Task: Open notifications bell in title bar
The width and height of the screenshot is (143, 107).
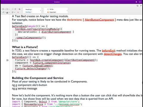Action: (x=136, y=2)
